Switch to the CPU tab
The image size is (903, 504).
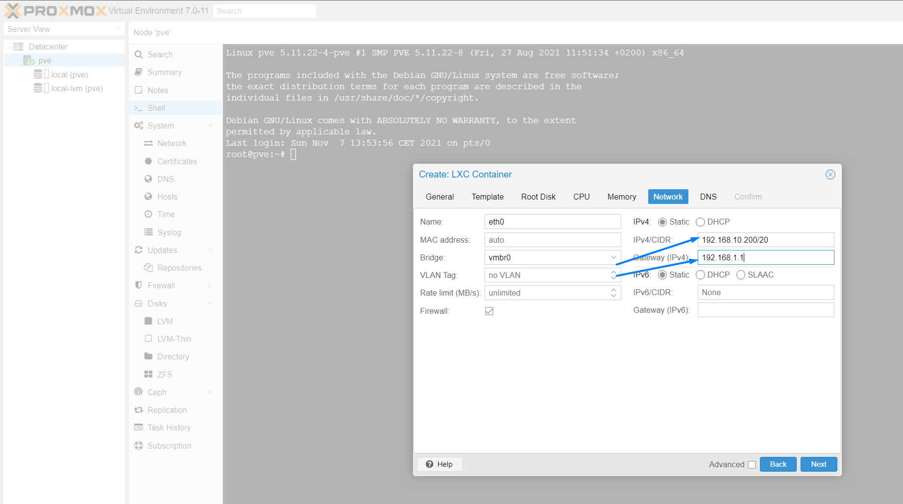581,197
